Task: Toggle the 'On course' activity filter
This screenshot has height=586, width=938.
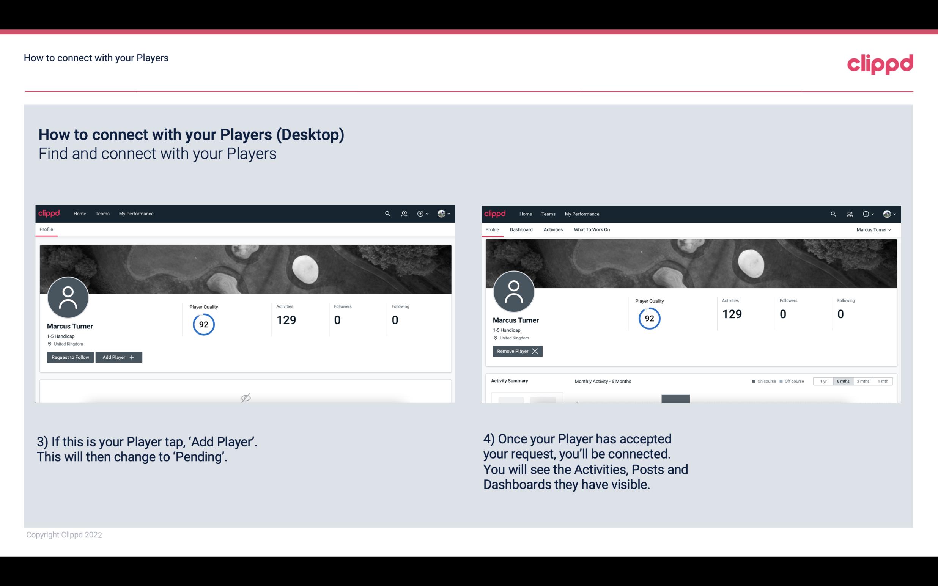Action: point(762,381)
